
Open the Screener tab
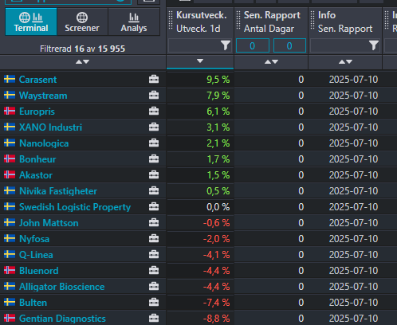(x=82, y=22)
